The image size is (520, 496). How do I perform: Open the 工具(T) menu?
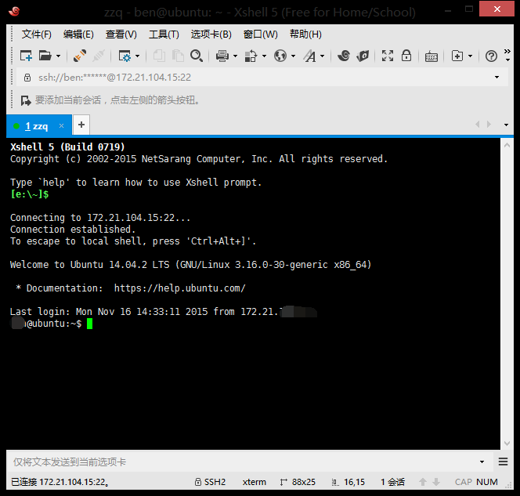[164, 34]
